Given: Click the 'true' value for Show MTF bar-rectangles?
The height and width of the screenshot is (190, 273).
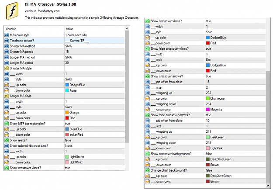Looking at the screenshot, I should pos(68,124).
